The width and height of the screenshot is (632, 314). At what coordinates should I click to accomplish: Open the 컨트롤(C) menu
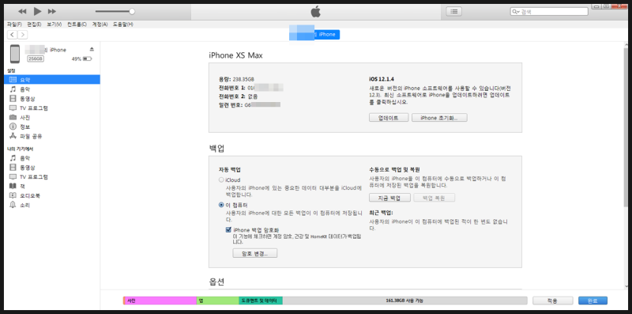pos(77,25)
